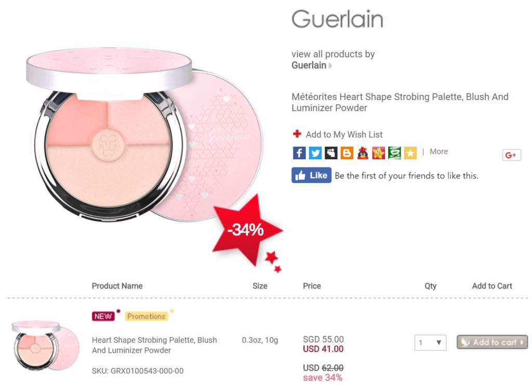
Task: Click the Myspace share icon
Action: pos(331,152)
